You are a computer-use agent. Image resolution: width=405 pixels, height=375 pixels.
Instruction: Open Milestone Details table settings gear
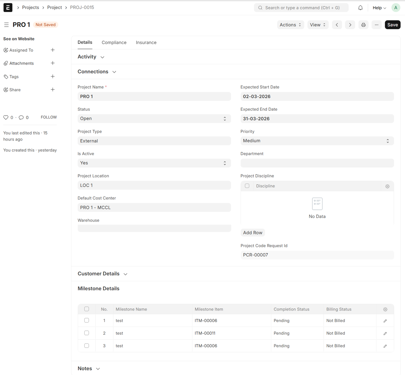385,309
